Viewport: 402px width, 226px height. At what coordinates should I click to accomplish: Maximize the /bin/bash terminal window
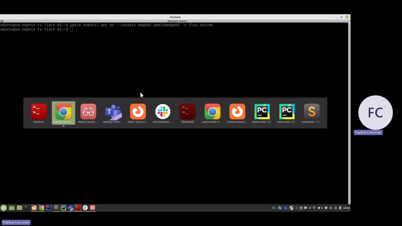(x=341, y=17)
